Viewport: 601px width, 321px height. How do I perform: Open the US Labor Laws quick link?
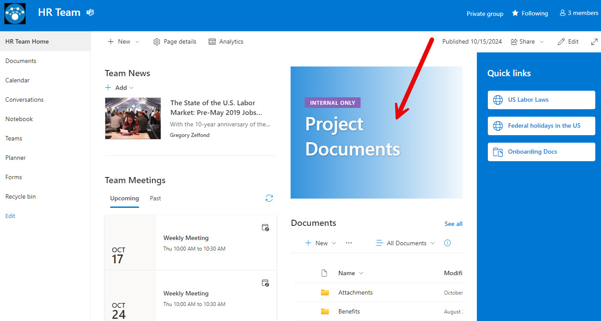tap(542, 100)
